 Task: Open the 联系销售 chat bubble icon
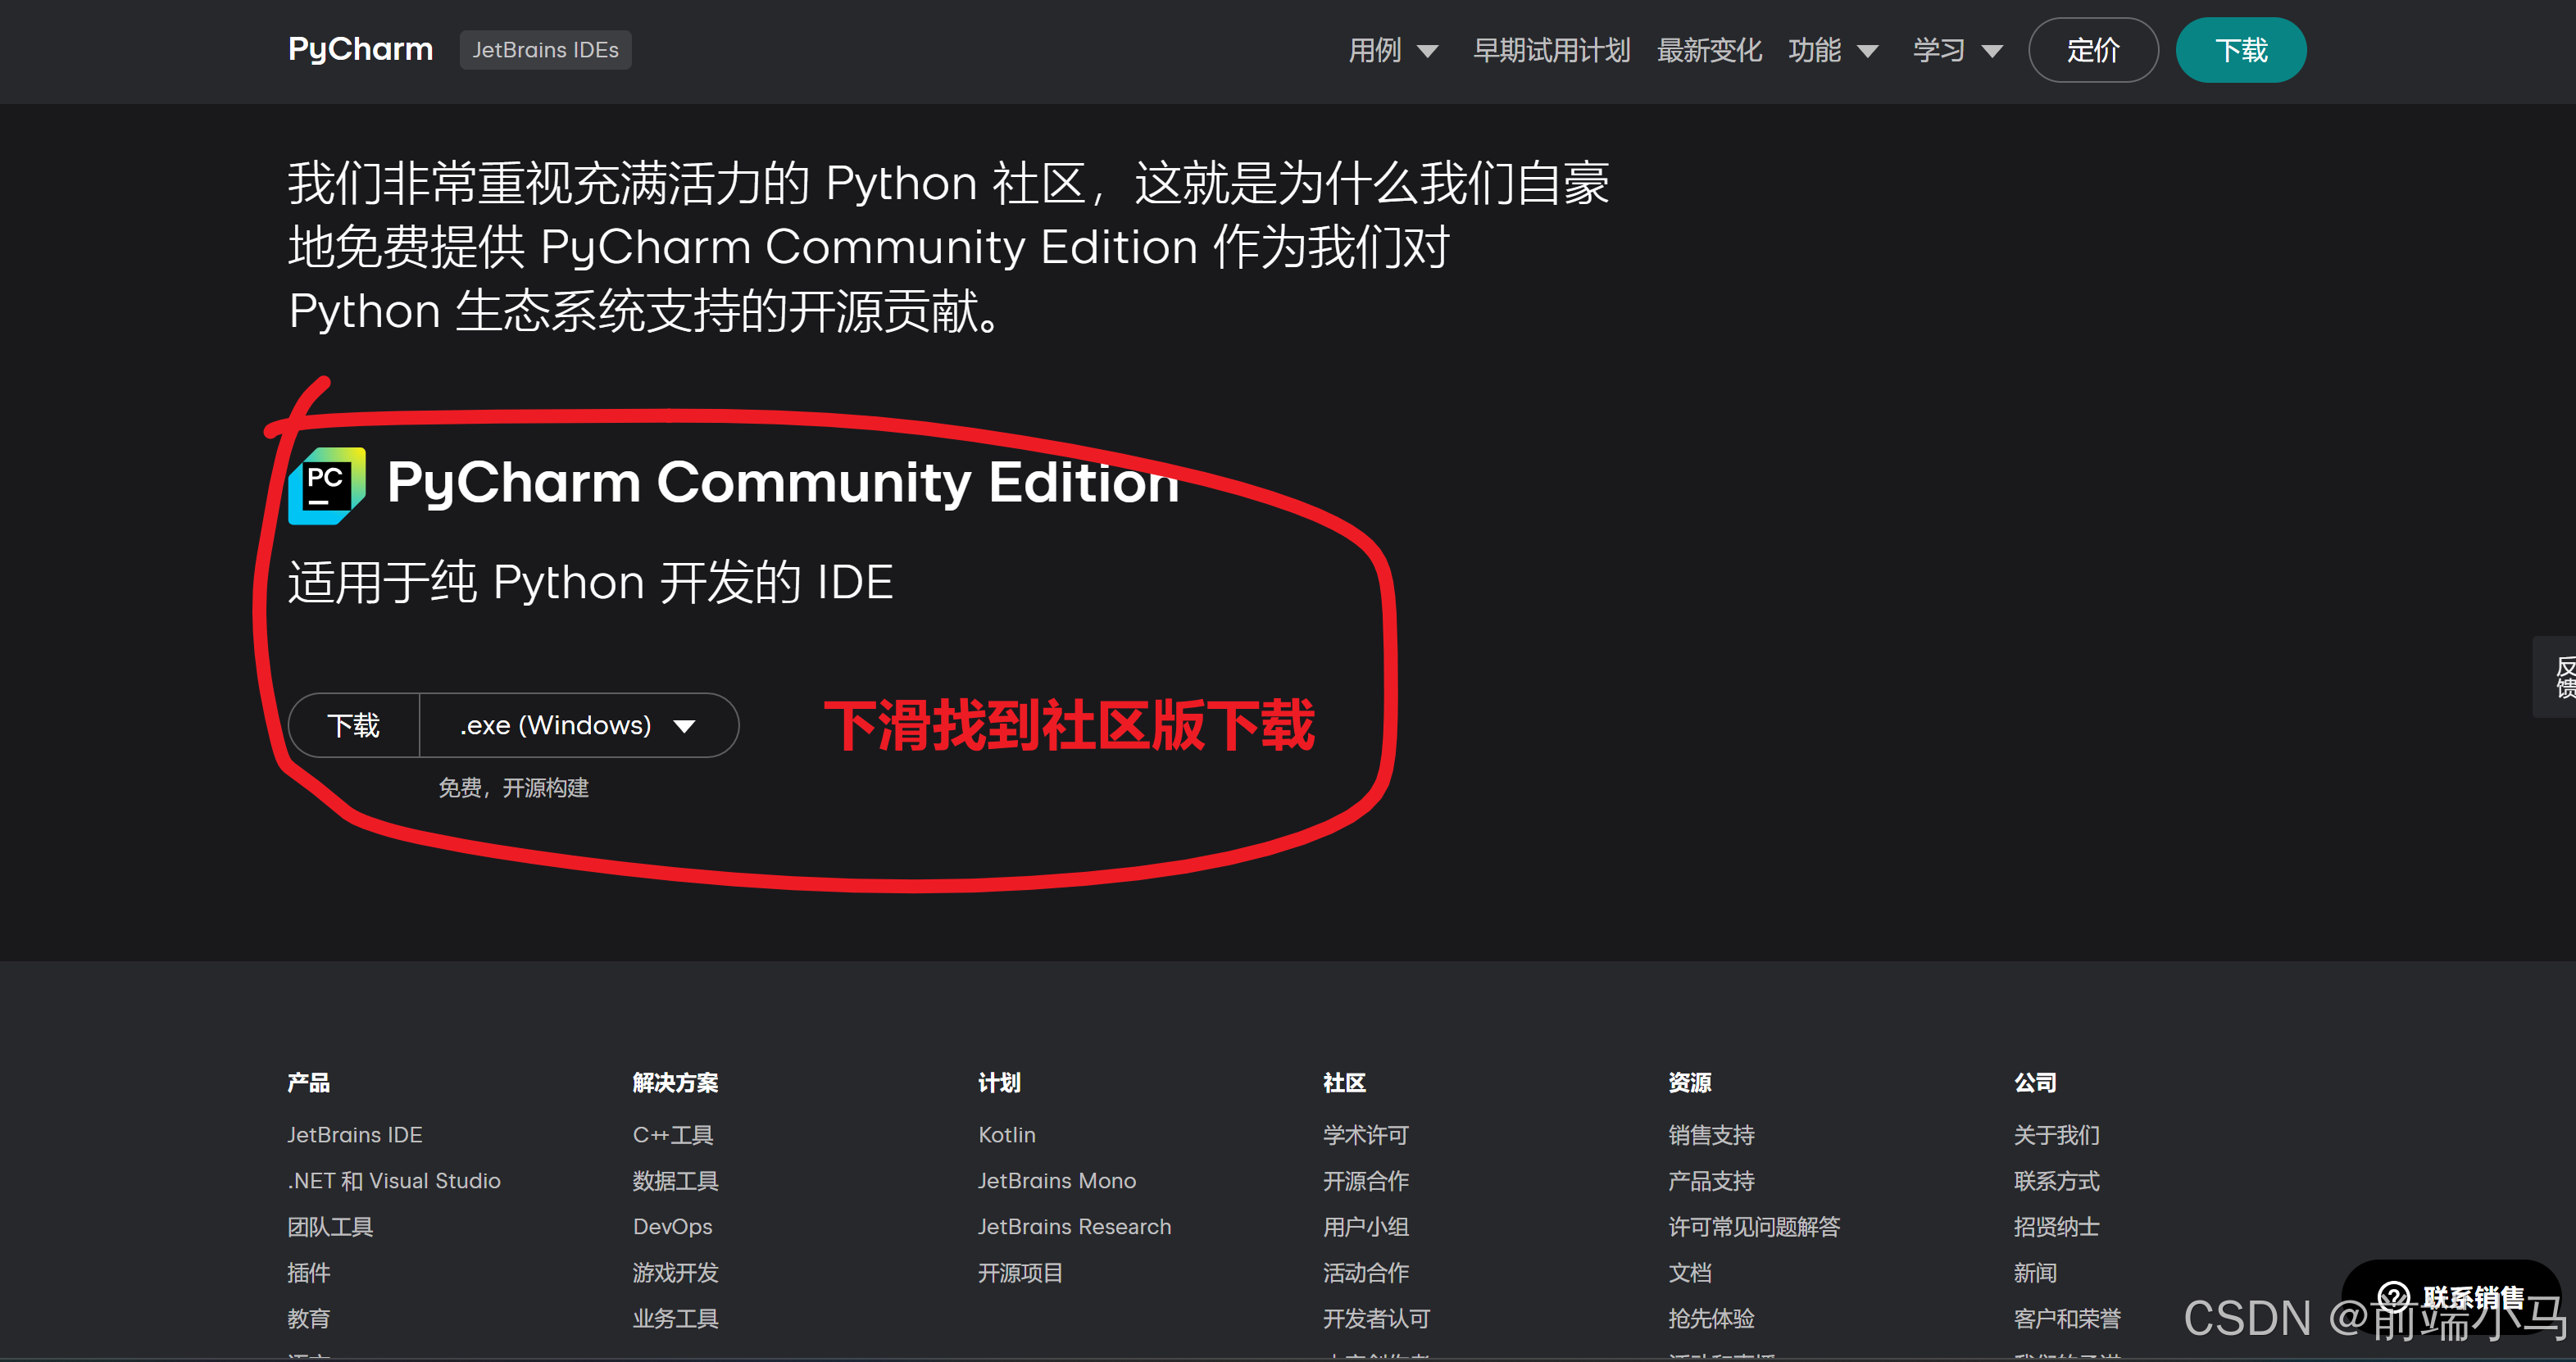click(x=2394, y=1298)
